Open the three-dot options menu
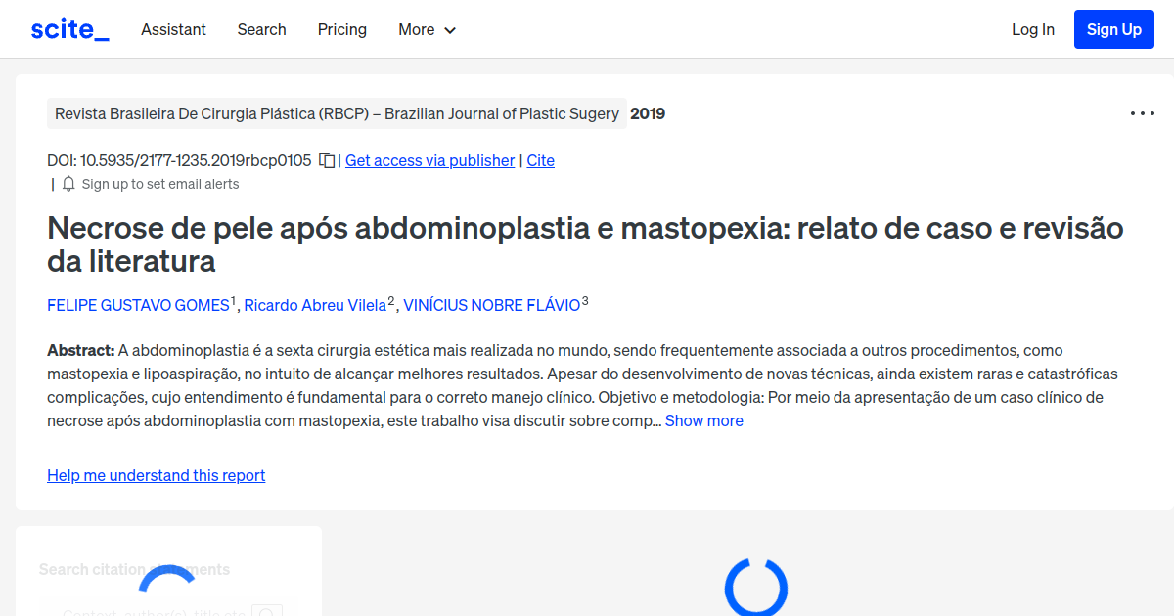The height and width of the screenshot is (616, 1174). point(1142,113)
